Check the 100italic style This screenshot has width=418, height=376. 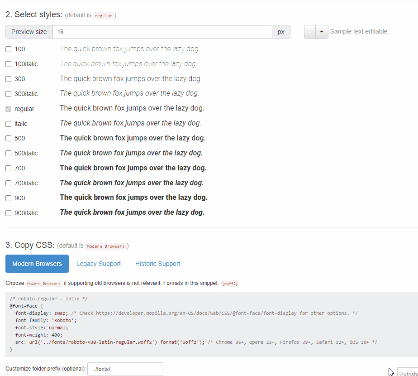pyautogui.click(x=8, y=64)
